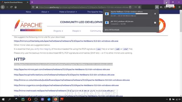The image size is (182, 102).
Task: Open containing folder for jdk-14.0.2 download
Action: 155,23
